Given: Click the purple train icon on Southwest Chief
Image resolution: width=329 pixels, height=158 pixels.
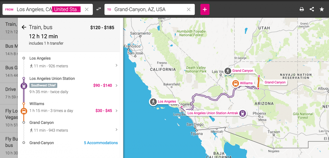Looking at the screenshot, I should (24, 86).
